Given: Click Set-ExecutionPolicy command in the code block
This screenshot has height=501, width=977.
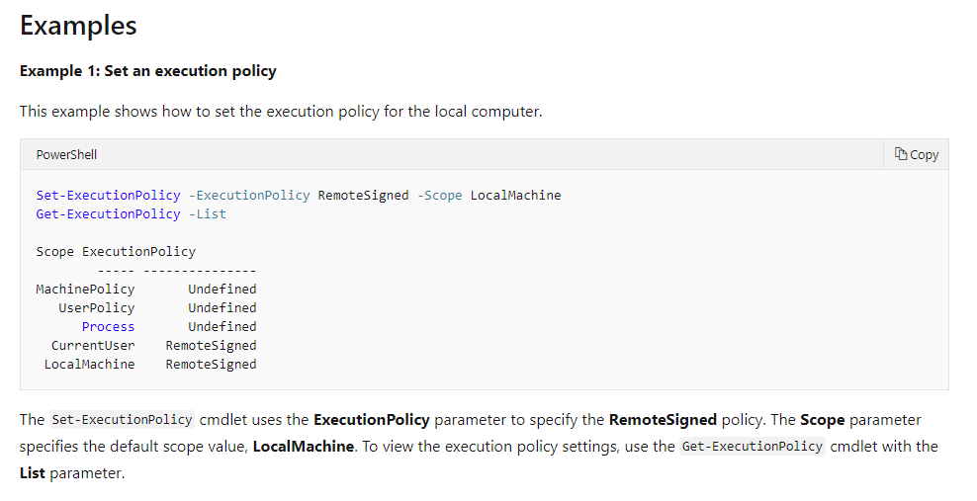Looking at the screenshot, I should 108,196.
